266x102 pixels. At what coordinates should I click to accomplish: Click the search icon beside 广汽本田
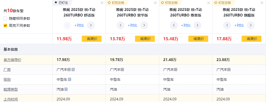73,69
